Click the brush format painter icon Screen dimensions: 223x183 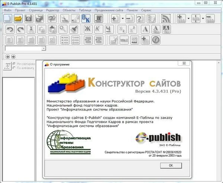tap(73, 29)
